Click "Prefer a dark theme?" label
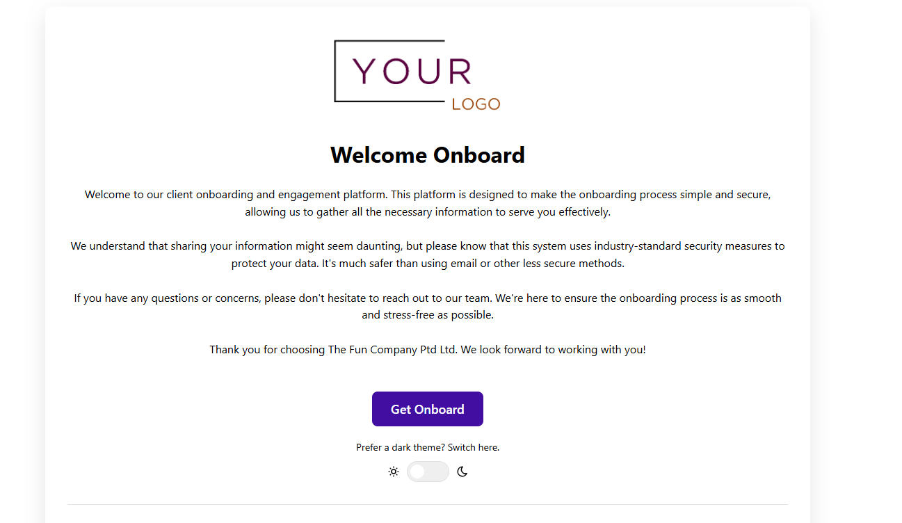Screen dimensions: 902x523 (x=401, y=447)
